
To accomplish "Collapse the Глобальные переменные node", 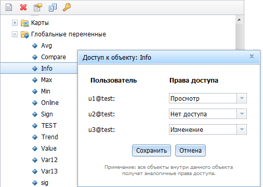I will point(15,34).
